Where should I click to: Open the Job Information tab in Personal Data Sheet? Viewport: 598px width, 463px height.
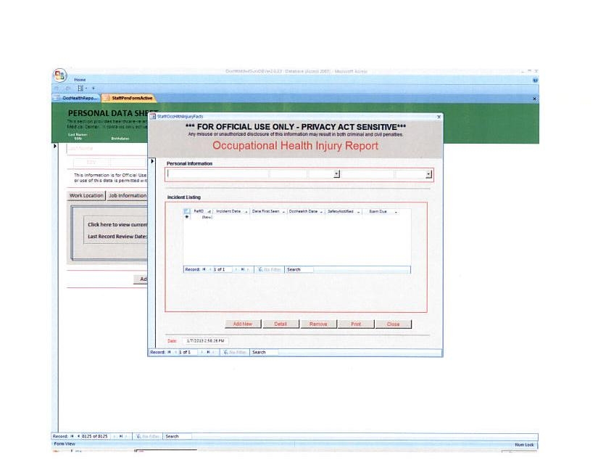tap(128, 195)
